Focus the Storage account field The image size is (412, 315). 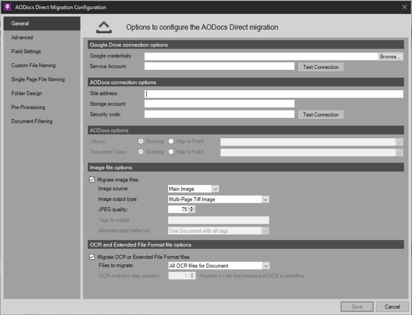220,104
